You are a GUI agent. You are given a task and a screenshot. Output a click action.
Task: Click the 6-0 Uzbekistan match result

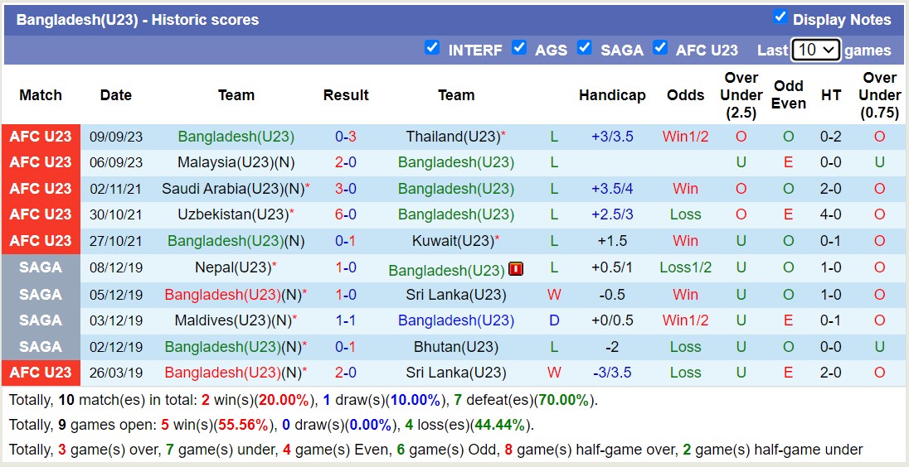pos(346,214)
